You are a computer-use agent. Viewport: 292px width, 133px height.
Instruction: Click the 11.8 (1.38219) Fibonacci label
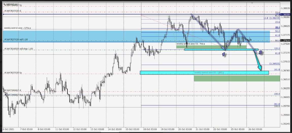point(271,18)
